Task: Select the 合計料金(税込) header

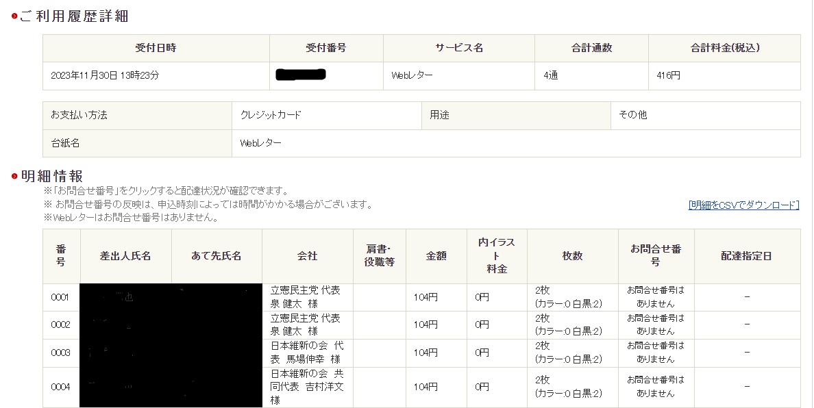Action: [724, 48]
